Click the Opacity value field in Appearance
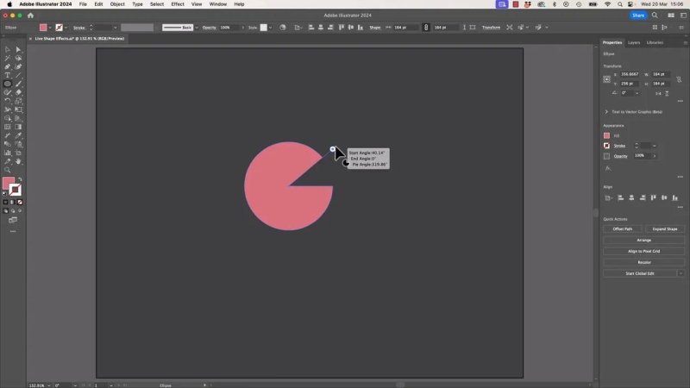Image resolution: width=690 pixels, height=388 pixels. [642, 156]
